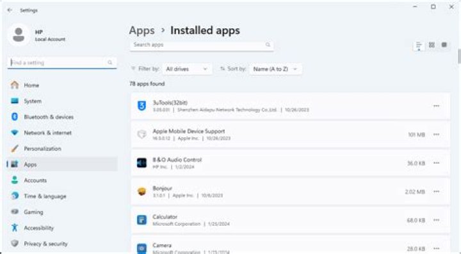Click the Calculator app name

(165, 217)
